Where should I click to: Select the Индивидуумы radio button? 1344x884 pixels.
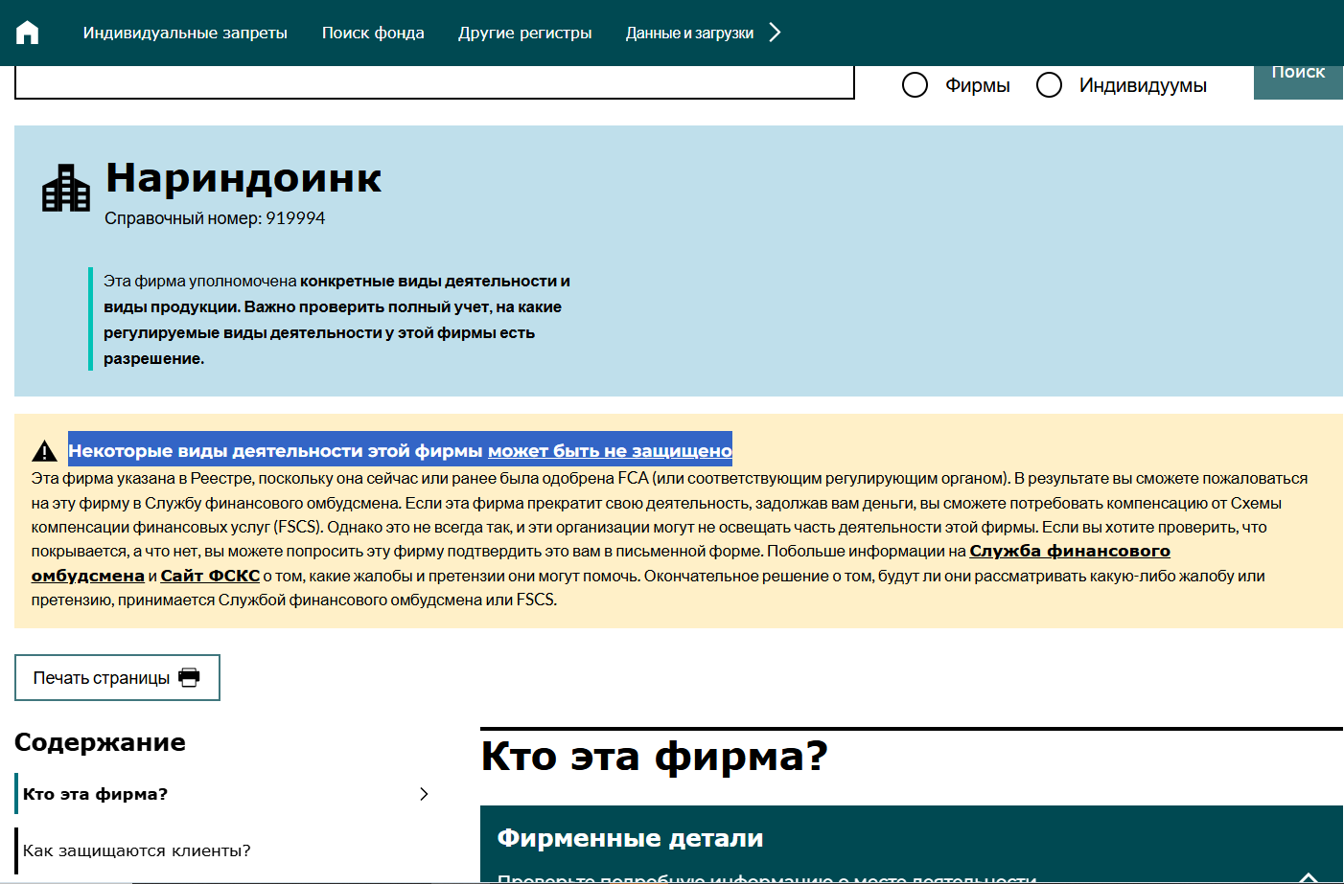(1050, 85)
